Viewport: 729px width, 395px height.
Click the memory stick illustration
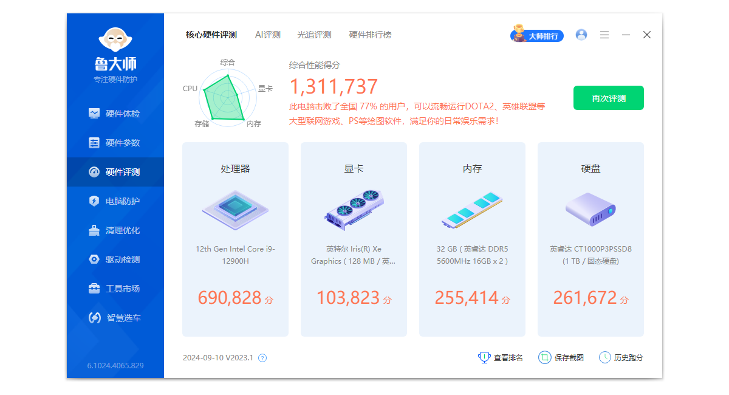point(472,210)
